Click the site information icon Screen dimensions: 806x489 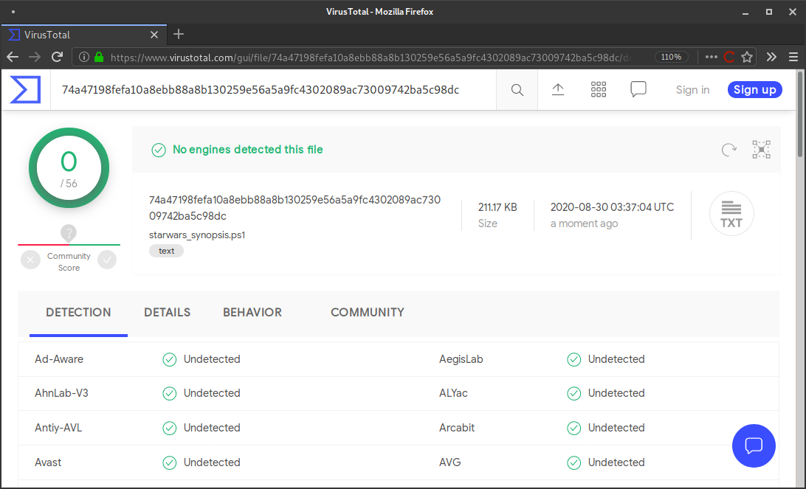[84, 57]
